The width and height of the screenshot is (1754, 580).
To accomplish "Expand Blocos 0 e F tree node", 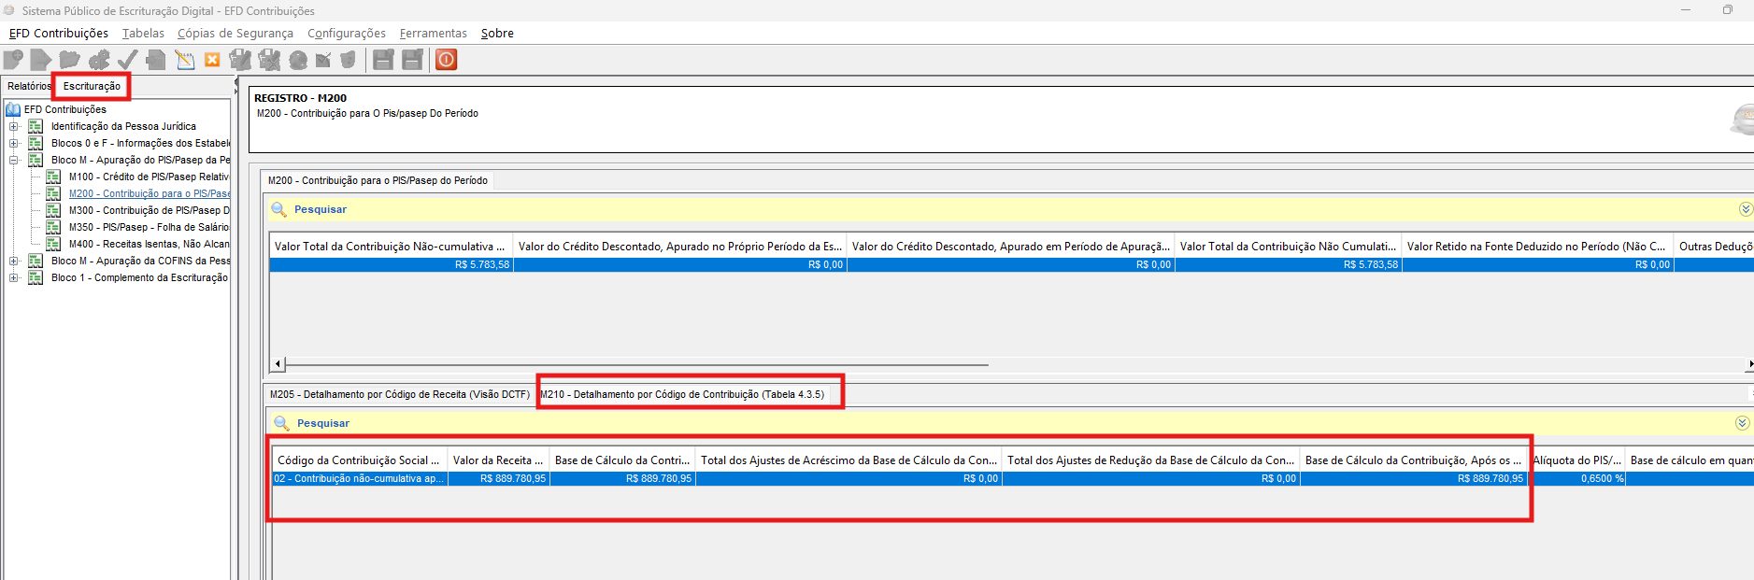I will (x=14, y=143).
